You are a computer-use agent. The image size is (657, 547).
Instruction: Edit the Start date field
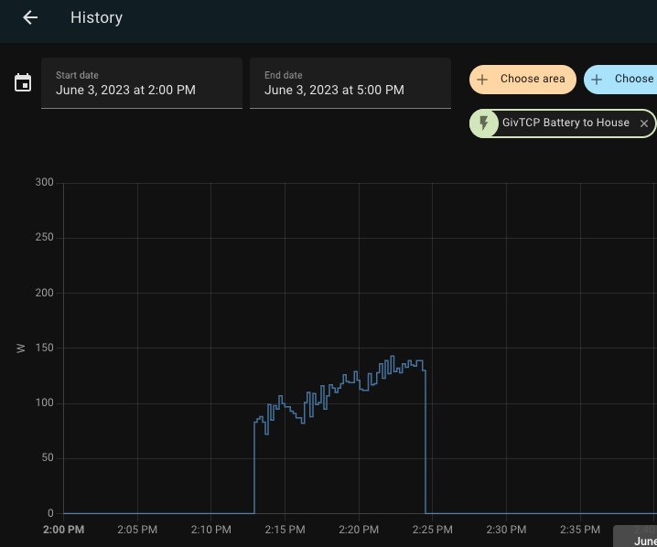(x=142, y=83)
